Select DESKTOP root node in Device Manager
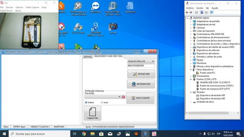The width and height of the screenshot is (244, 137). [x=201, y=18]
